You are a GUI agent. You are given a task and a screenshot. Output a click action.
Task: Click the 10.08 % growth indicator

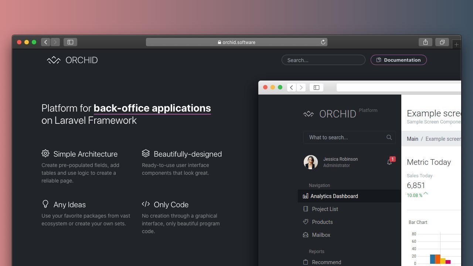417,195
